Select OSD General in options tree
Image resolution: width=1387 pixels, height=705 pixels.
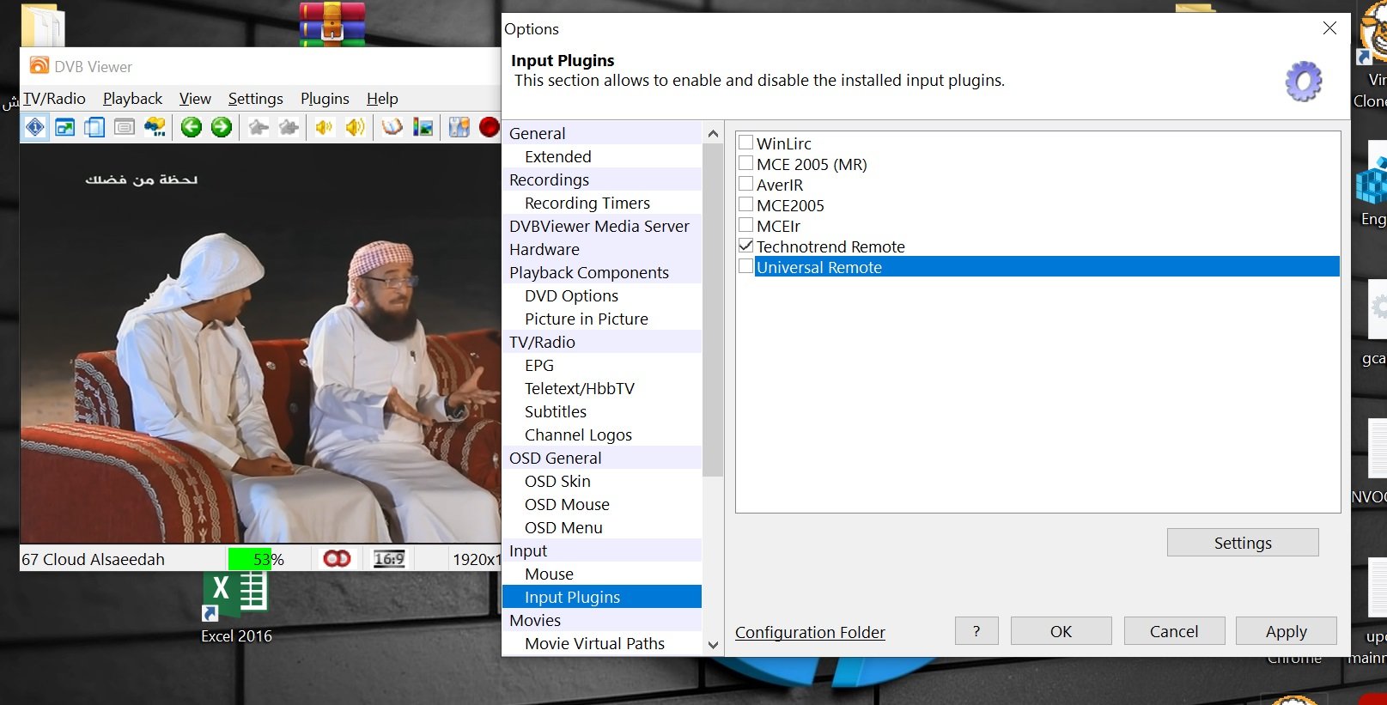point(555,458)
